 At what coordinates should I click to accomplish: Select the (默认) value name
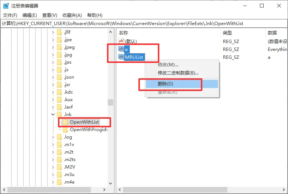pos(131,41)
